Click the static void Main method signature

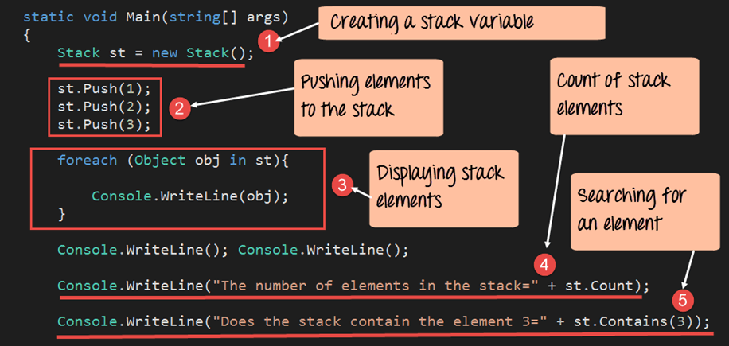pos(155,17)
